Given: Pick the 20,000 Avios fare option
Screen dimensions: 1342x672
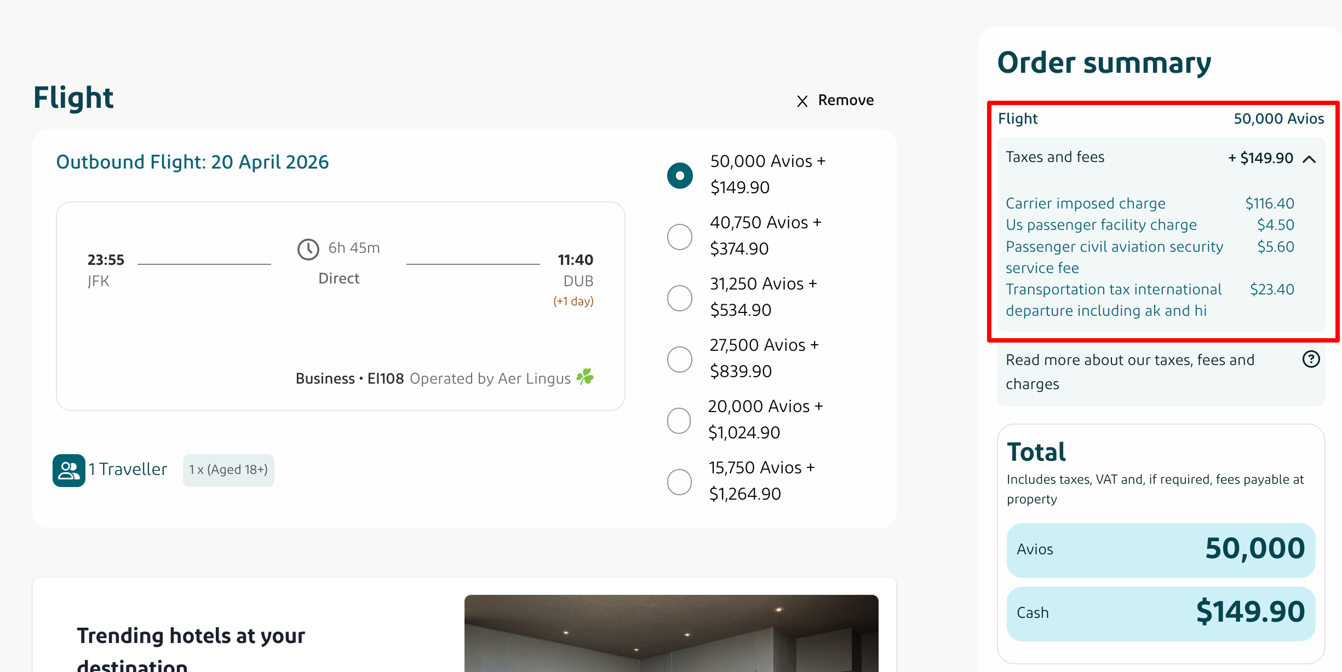Looking at the screenshot, I should coord(679,420).
